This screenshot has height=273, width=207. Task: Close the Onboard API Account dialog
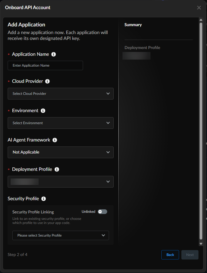[x=199, y=8]
